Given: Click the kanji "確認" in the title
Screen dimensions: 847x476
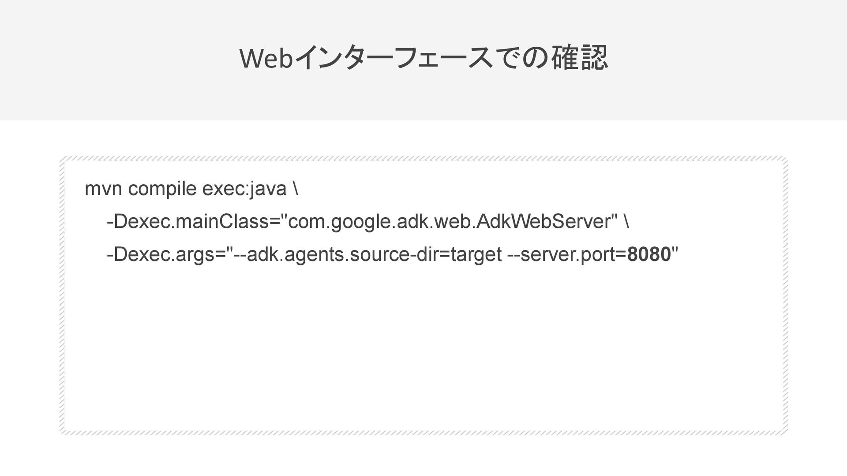Looking at the screenshot, I should coord(579,58).
